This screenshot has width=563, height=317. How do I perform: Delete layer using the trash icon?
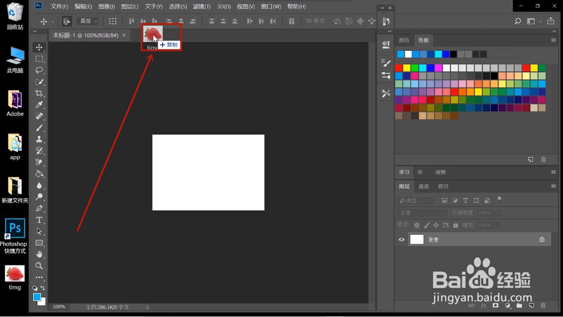pos(543,306)
